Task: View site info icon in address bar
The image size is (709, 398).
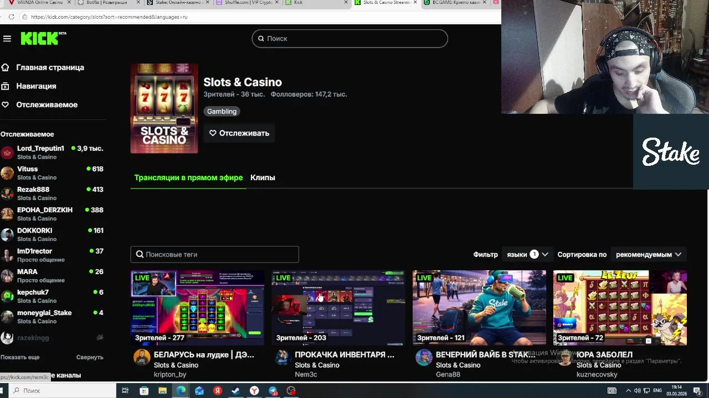Action: point(24,17)
